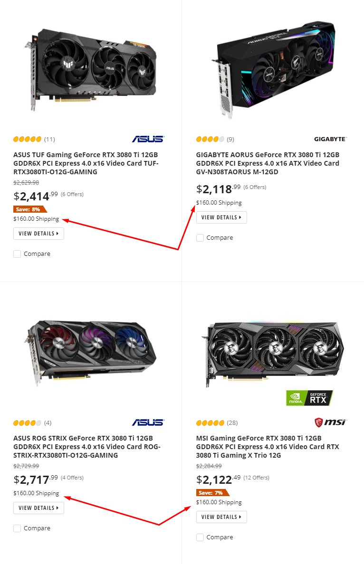Click the ASUS brand logo on TUF card
The width and height of the screenshot is (364, 564).
point(148,139)
